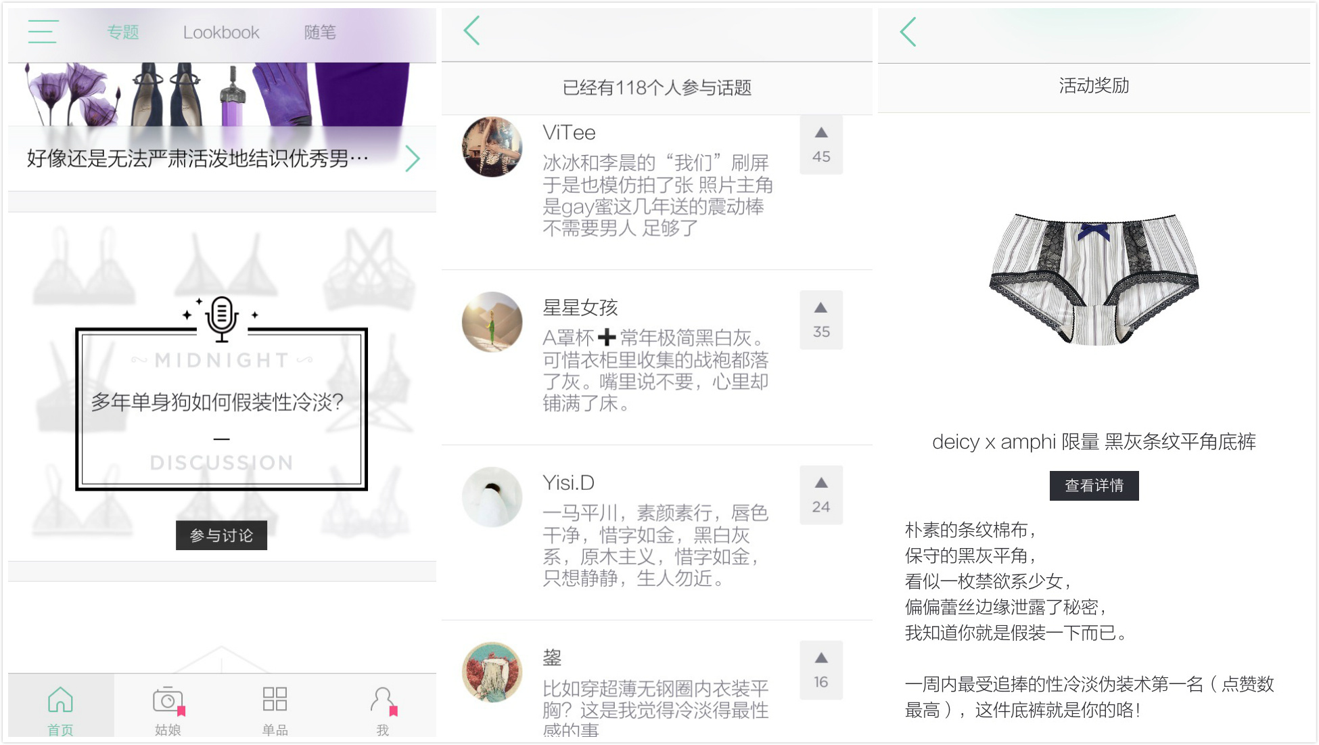Open 星星女孩's profile avatar

(x=492, y=322)
